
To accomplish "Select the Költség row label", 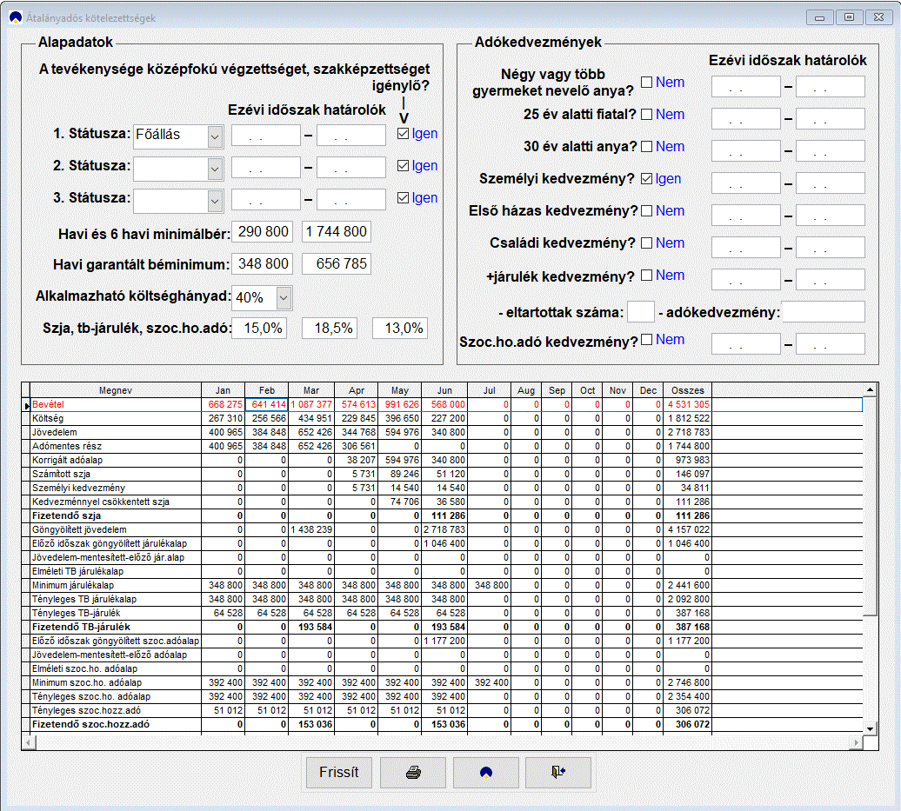I will [116, 418].
